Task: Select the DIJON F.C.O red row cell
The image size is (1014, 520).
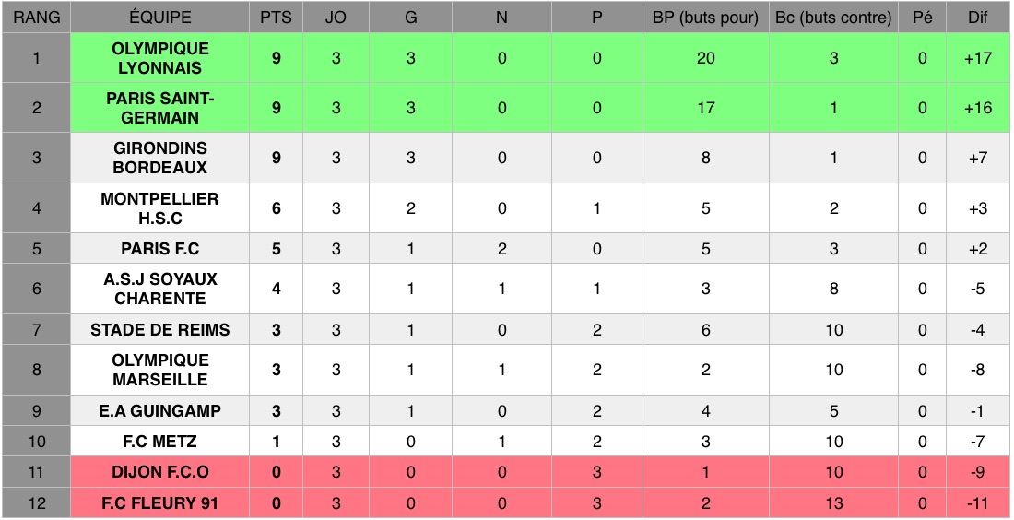Action: click(x=159, y=472)
